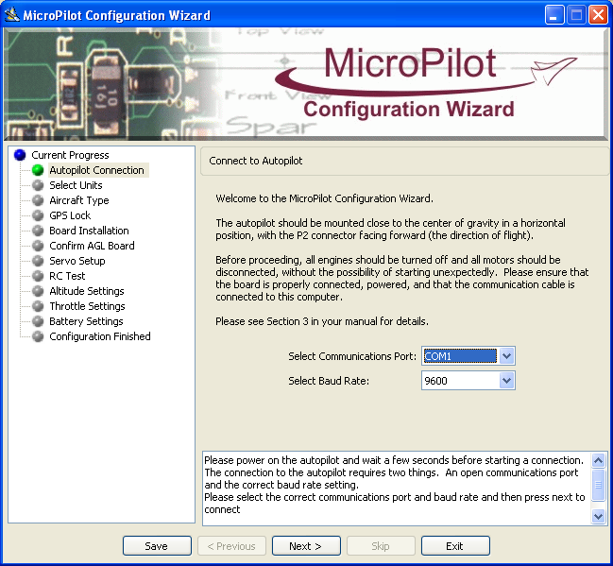Click the disabled < Previous button
This screenshot has height=566, width=613.
point(231,545)
